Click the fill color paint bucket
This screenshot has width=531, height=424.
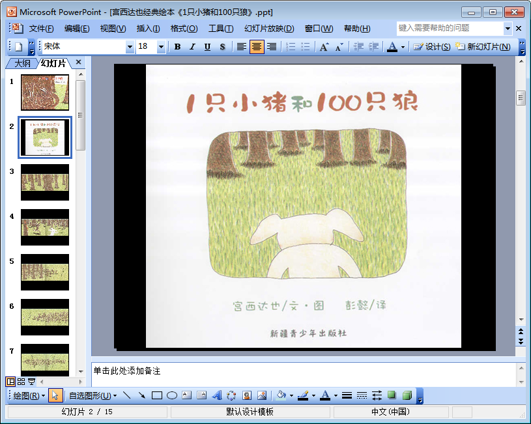(281, 395)
